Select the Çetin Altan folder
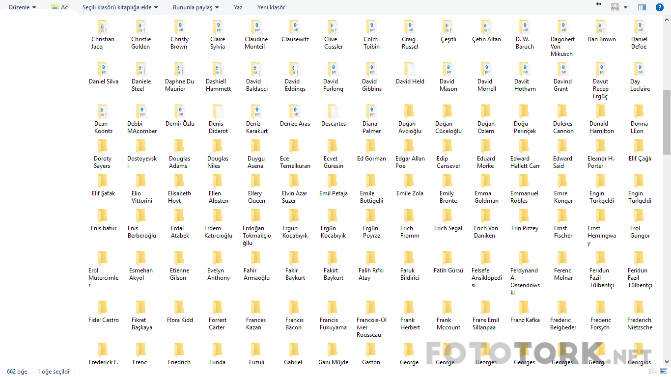The height and width of the screenshot is (377, 671). (486, 32)
